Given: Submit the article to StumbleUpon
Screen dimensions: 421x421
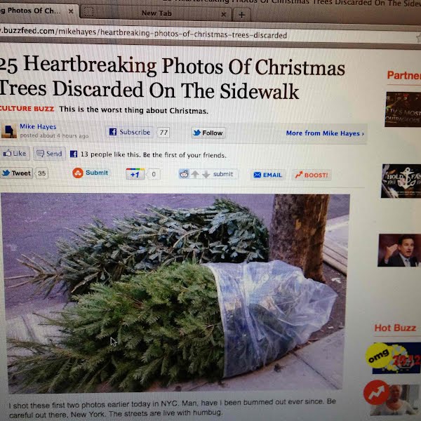Looking at the screenshot, I should [x=91, y=173].
